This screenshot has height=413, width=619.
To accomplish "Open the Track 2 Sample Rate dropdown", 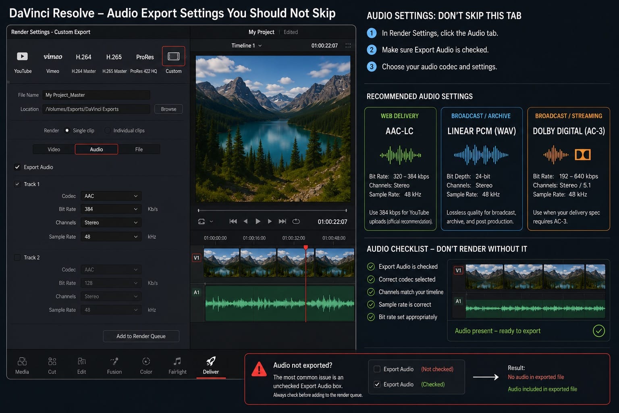I will 111,310.
